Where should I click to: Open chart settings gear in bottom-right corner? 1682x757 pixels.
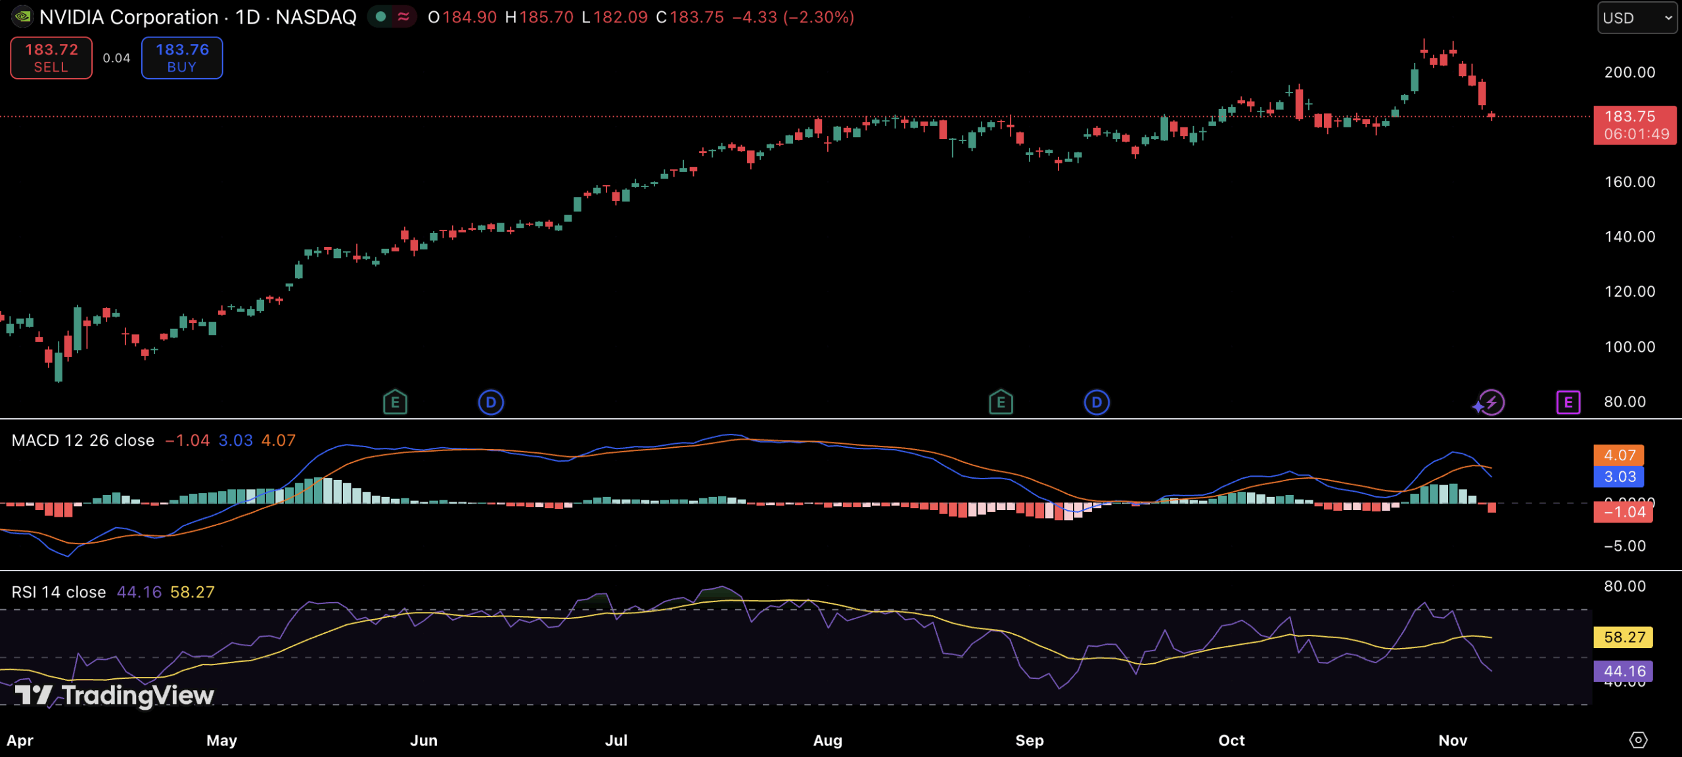coord(1638,740)
